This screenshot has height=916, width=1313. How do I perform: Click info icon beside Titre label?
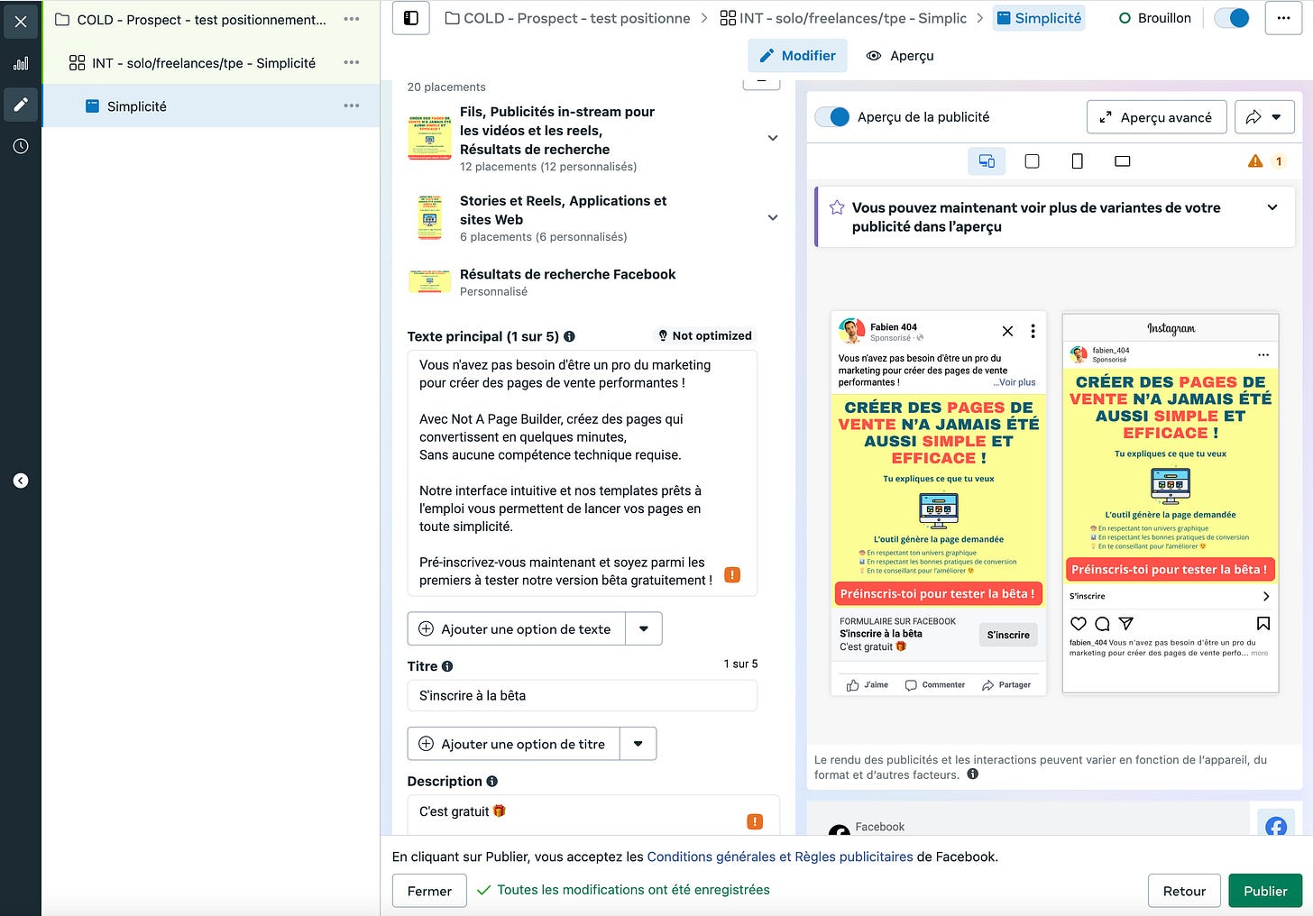(447, 666)
